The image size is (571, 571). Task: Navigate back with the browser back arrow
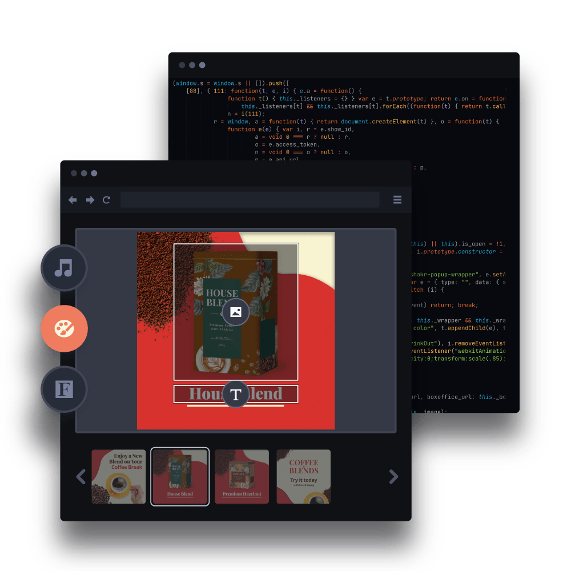(73, 200)
